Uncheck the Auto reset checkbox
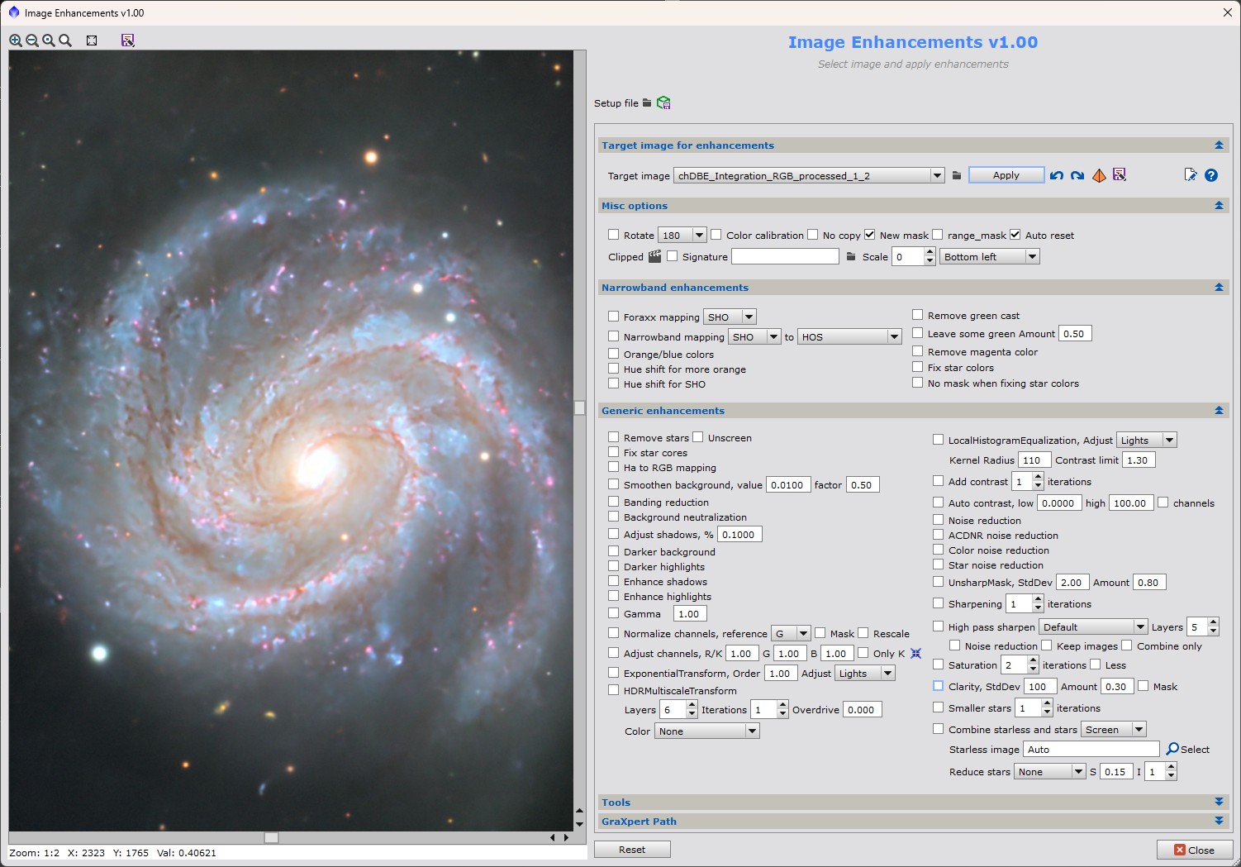 [x=1015, y=235]
